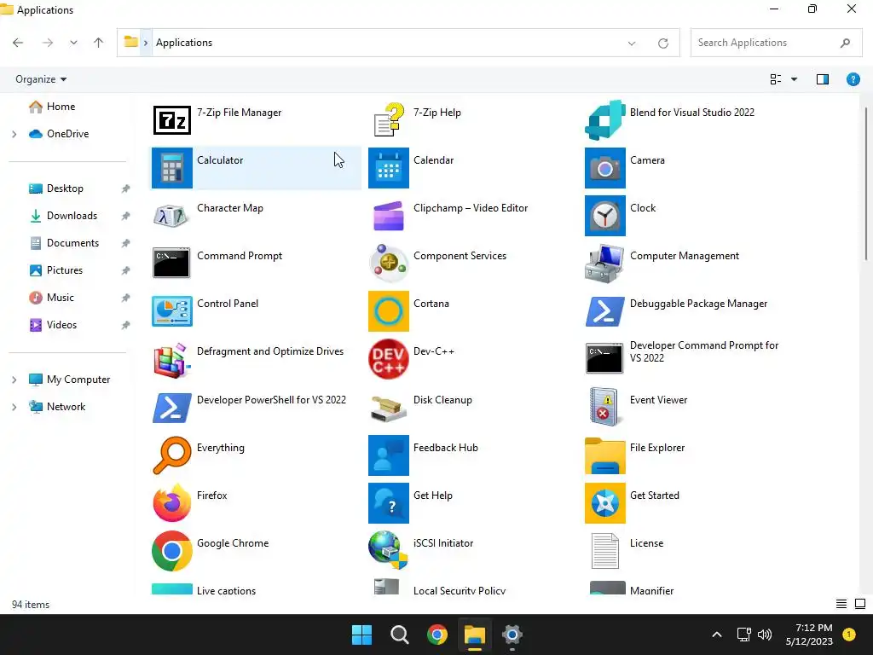
Task: Click the breadcrumb chevron before Applications
Action: click(145, 43)
